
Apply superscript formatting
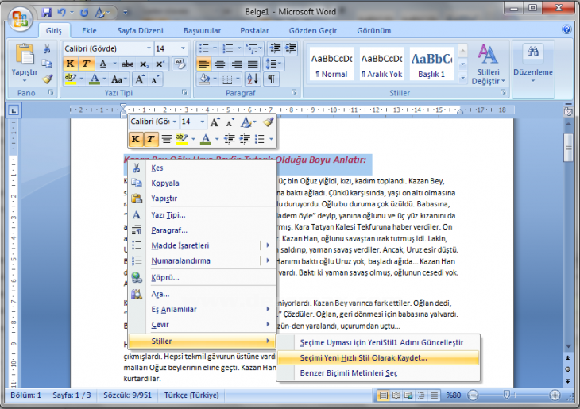[x=160, y=64]
